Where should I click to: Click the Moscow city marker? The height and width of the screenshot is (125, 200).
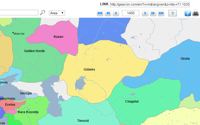[13, 33]
